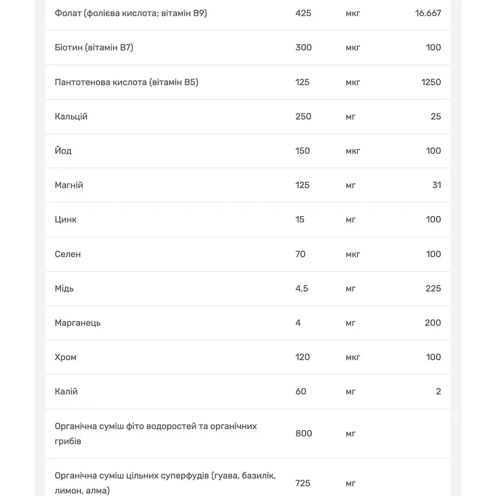Click the Калій ingredient name
496x496 pixels.
point(66,391)
